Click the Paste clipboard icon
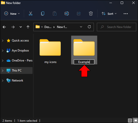 point(55,13)
